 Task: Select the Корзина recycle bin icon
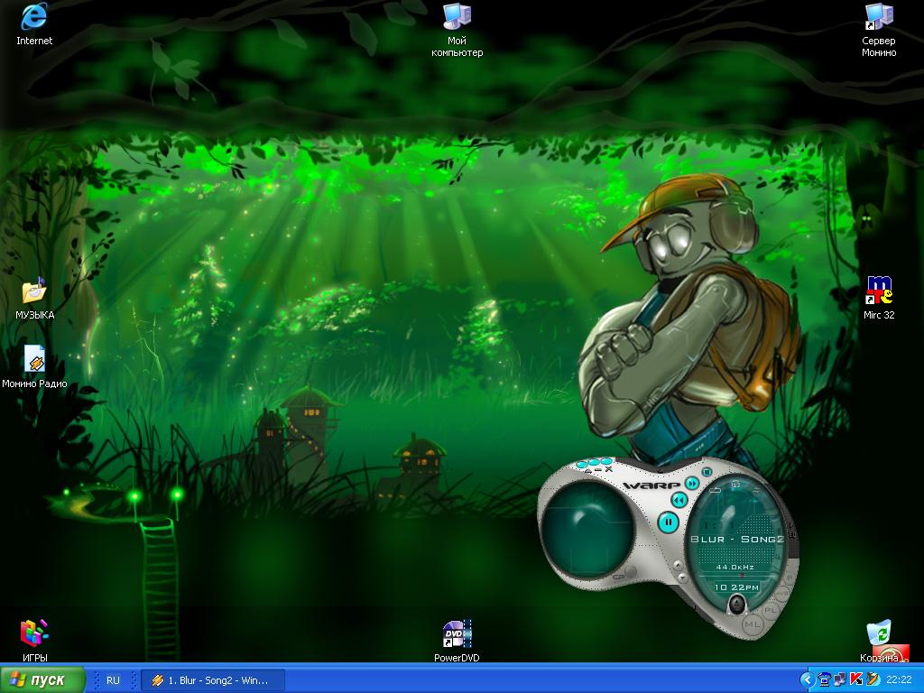tap(879, 641)
